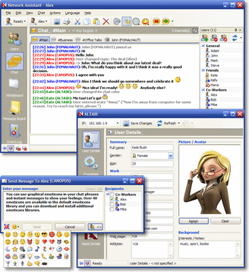This screenshot has height=272, width=249.
Task: Click the red X Delete icon
Action: point(106,22)
